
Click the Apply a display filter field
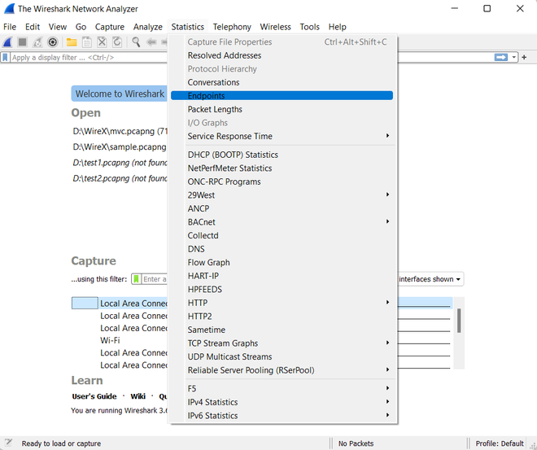click(89, 57)
